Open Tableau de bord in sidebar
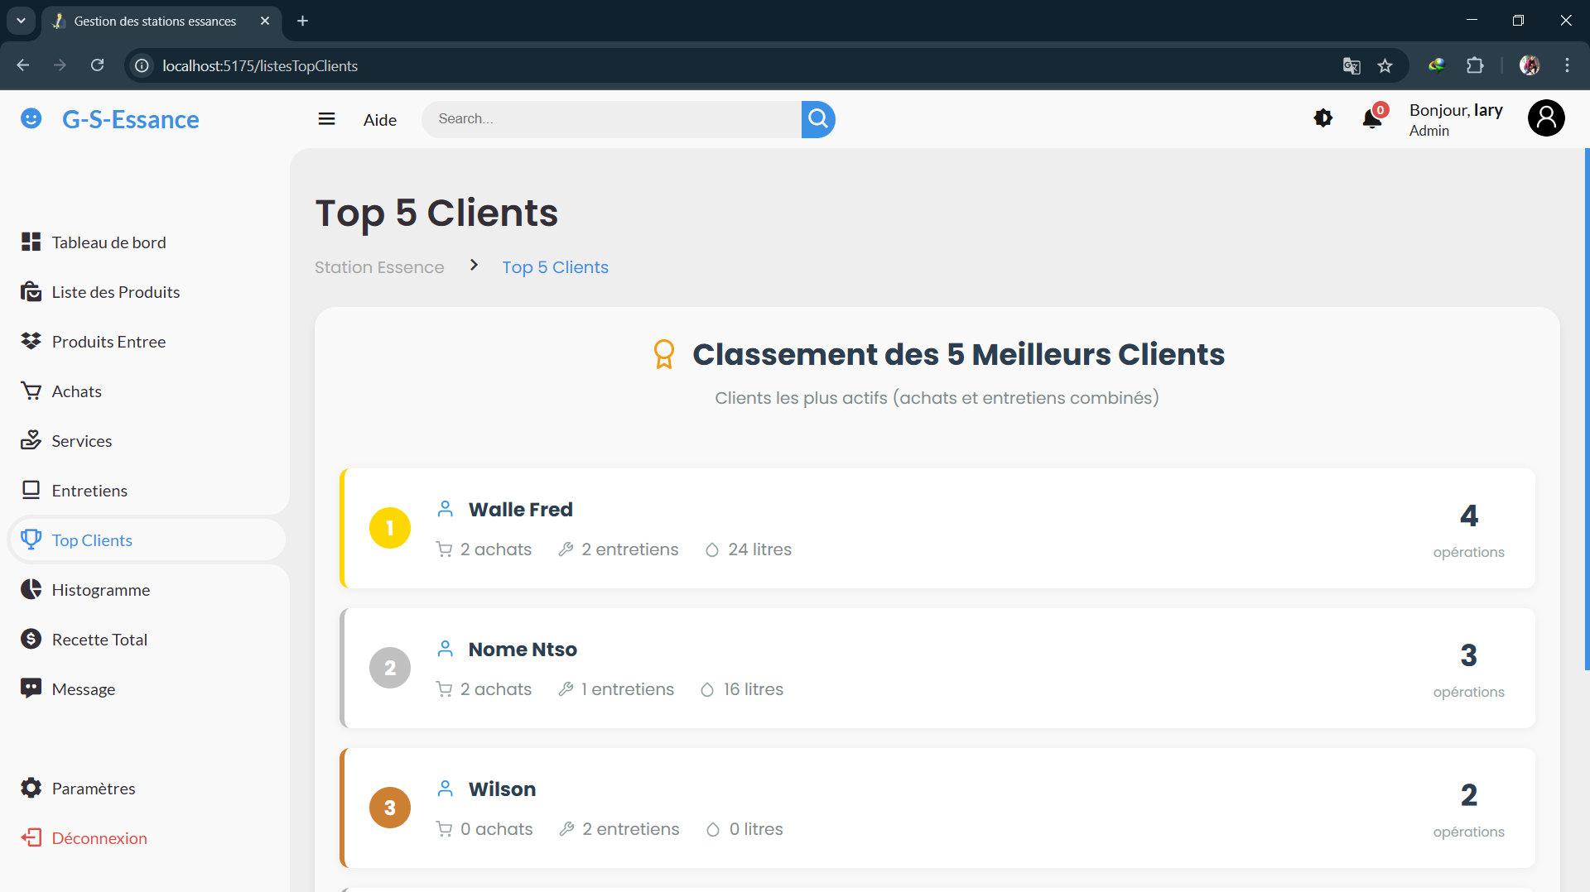 108,242
